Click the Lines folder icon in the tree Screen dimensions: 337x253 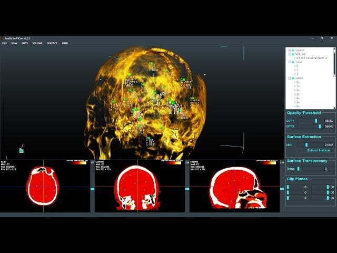point(293,62)
